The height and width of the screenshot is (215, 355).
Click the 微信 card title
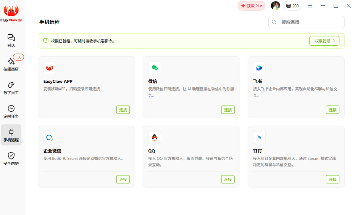[x=152, y=81]
